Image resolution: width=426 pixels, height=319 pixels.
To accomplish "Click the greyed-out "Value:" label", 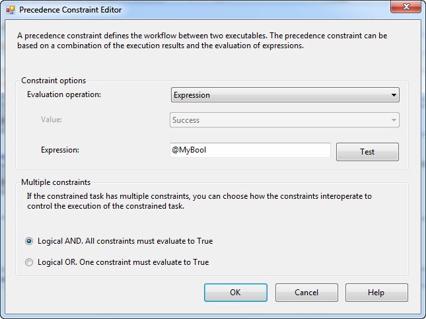I will click(52, 120).
